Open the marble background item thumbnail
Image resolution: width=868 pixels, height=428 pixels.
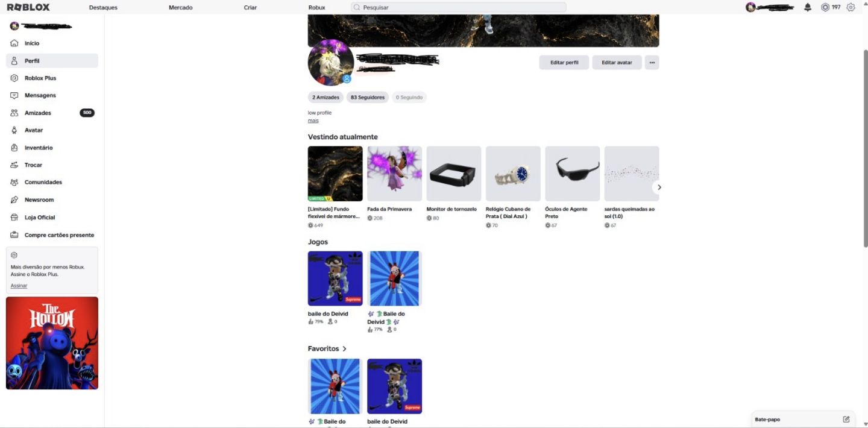335,174
